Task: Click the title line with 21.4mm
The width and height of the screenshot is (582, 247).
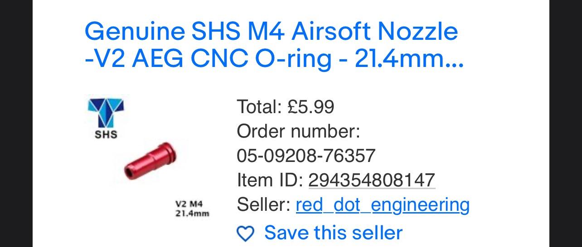Action: point(274,59)
